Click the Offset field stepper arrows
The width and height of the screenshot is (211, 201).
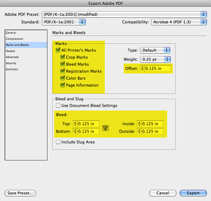pyautogui.click(x=142, y=69)
